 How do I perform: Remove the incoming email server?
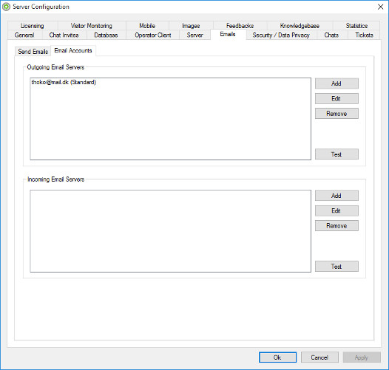(x=336, y=225)
